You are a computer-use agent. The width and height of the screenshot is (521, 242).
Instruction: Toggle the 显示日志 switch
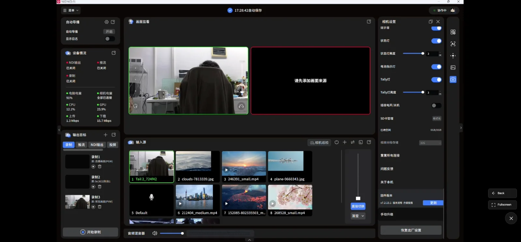(110, 39)
